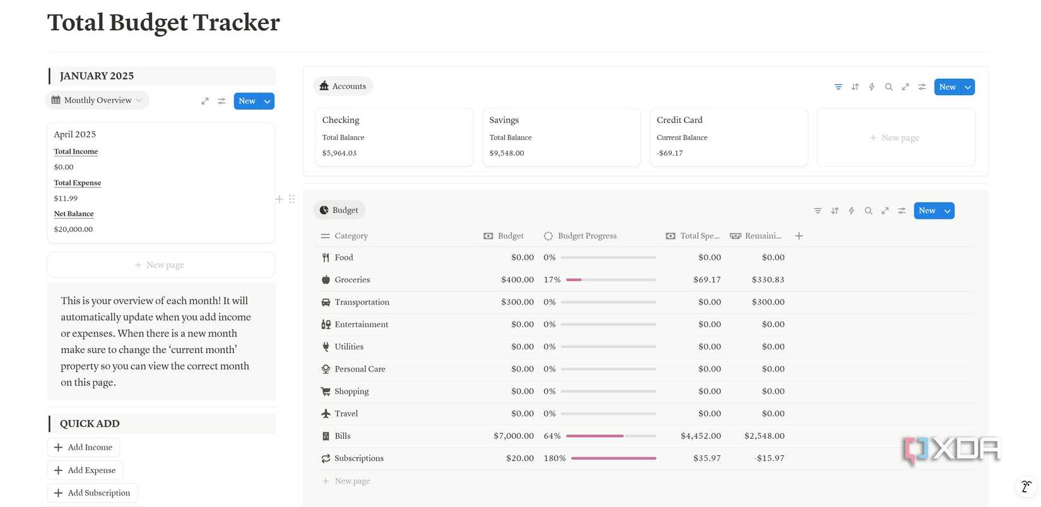
Task: Expand Accounts view to full page
Action: (905, 87)
